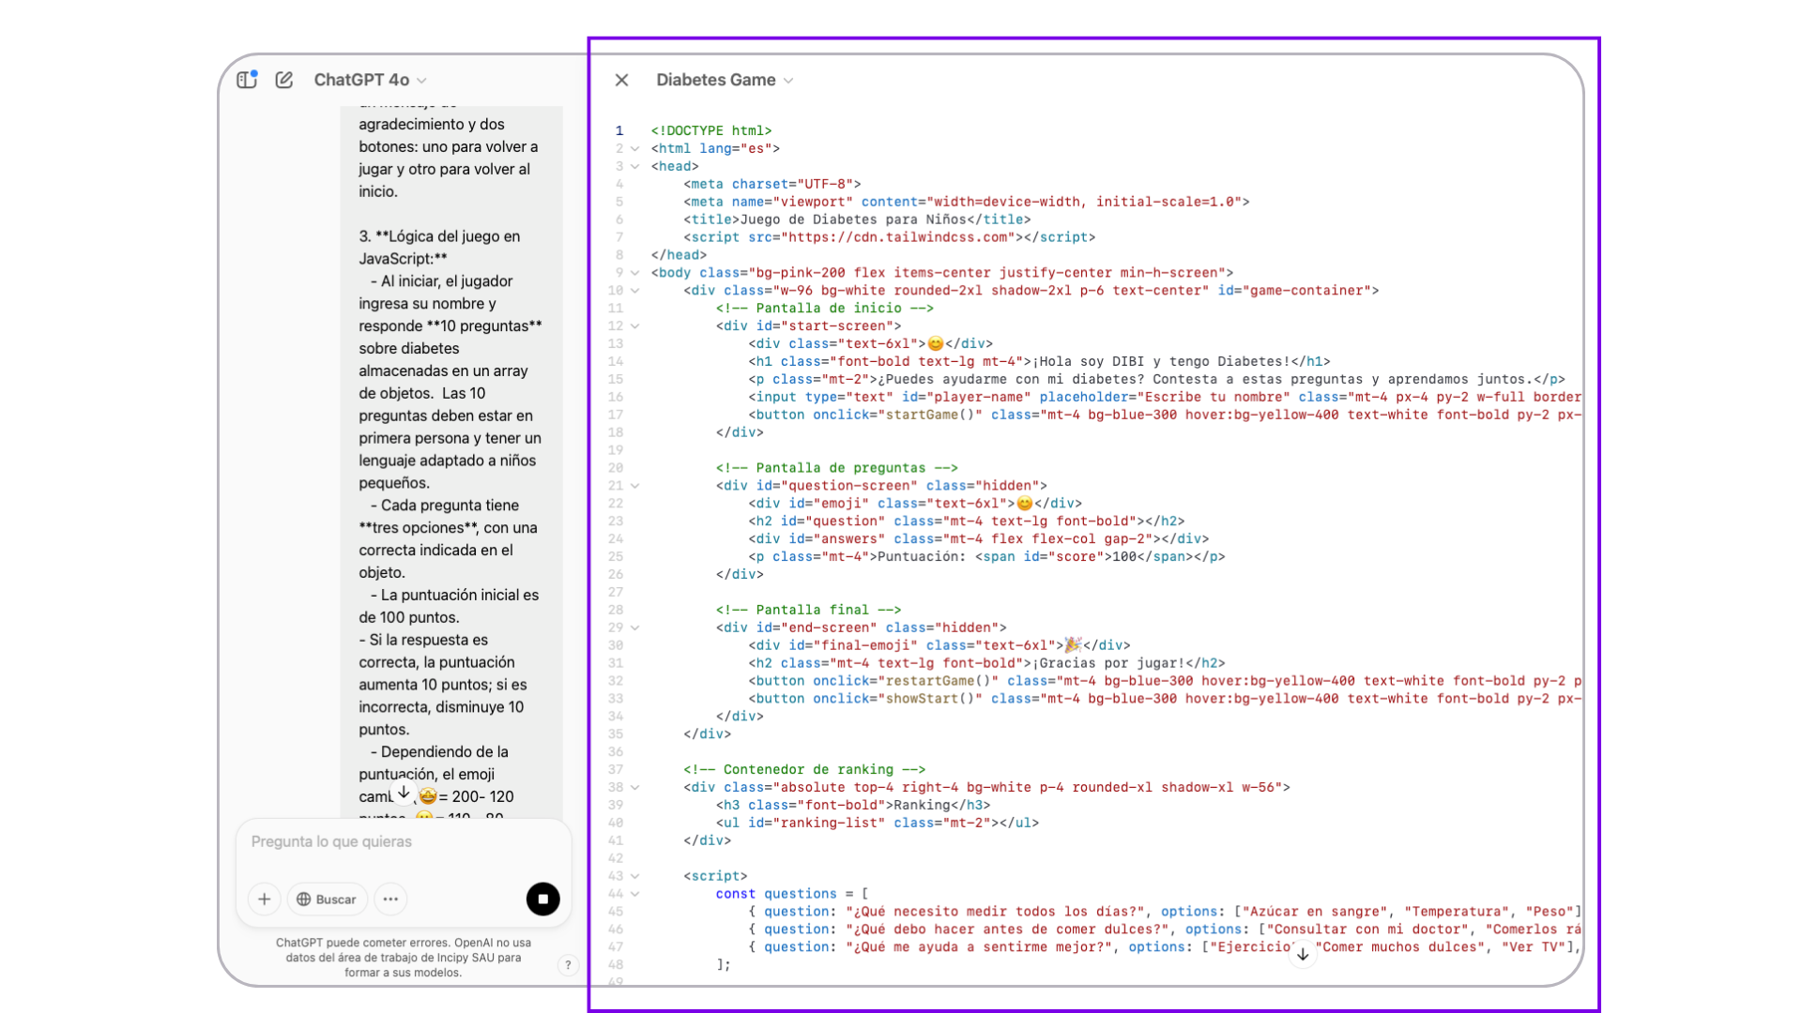1802x1013 pixels.
Task: Collapse start-screen div on line 12
Action: tap(635, 326)
